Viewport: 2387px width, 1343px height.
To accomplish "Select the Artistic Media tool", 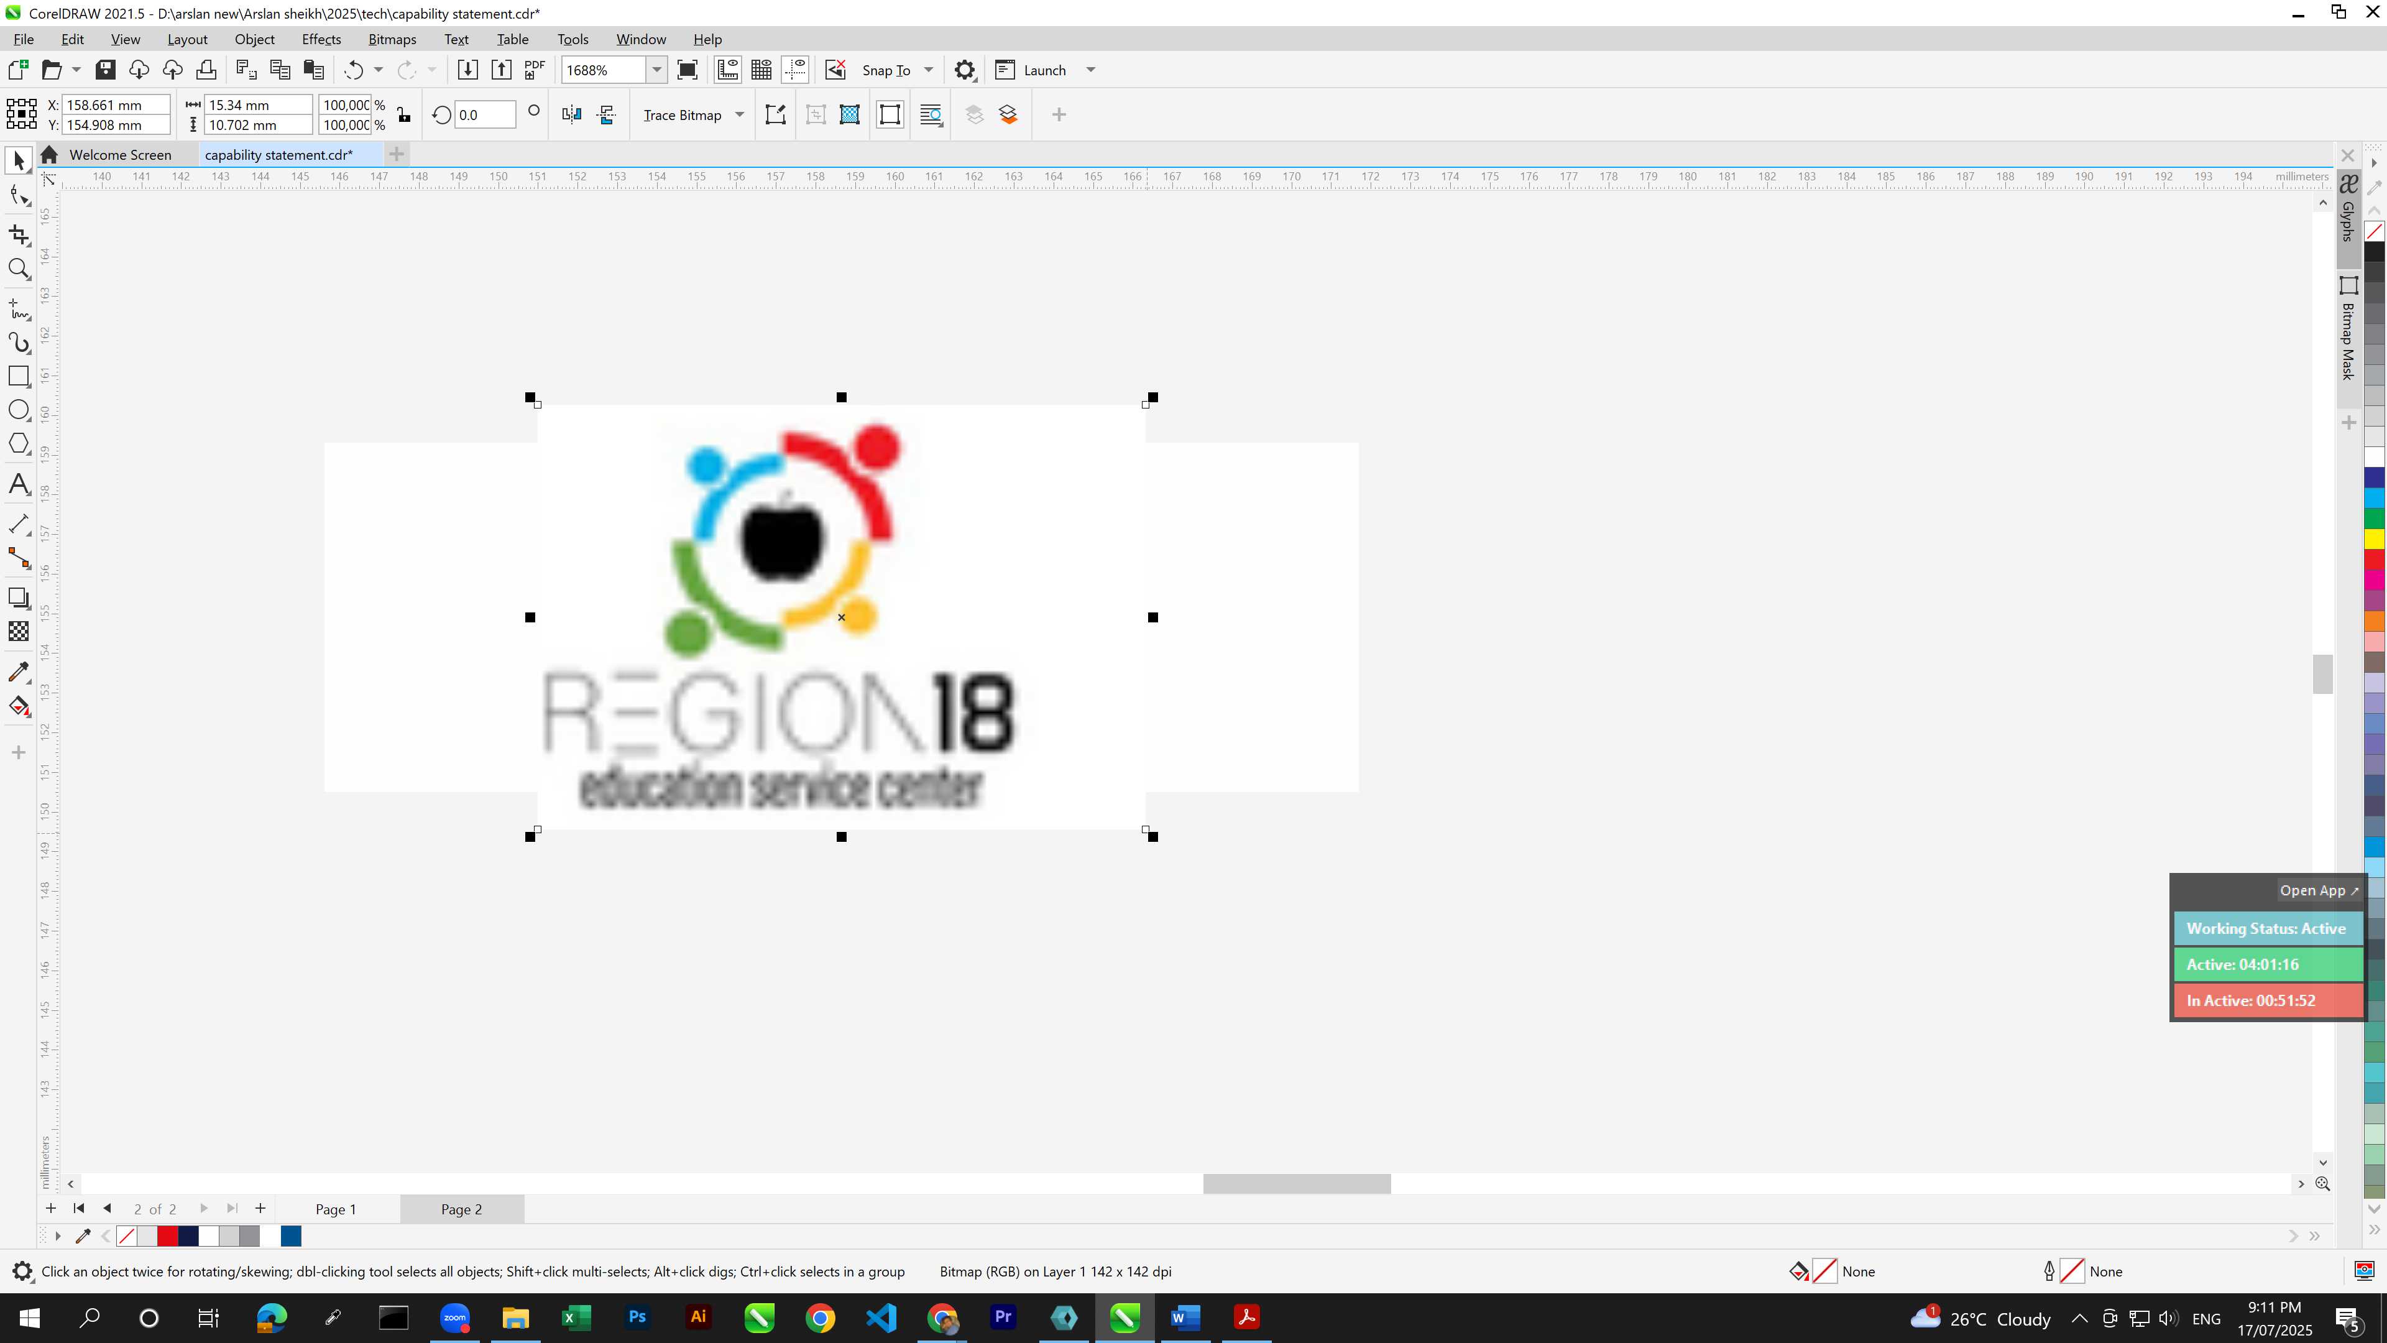I will click(19, 343).
